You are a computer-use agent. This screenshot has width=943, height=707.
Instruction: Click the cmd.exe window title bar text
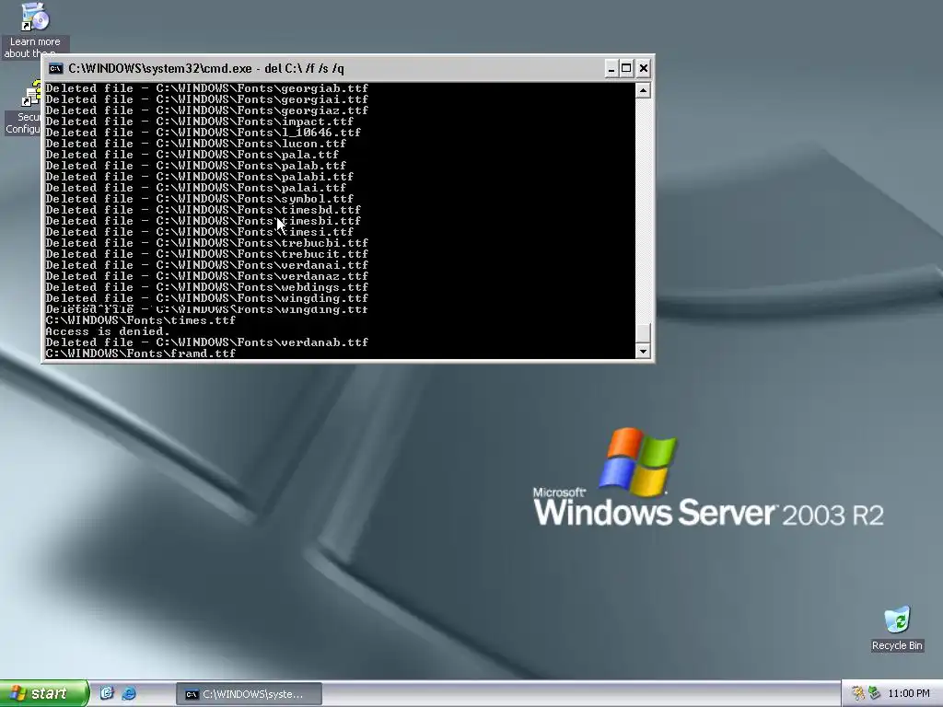click(x=205, y=68)
